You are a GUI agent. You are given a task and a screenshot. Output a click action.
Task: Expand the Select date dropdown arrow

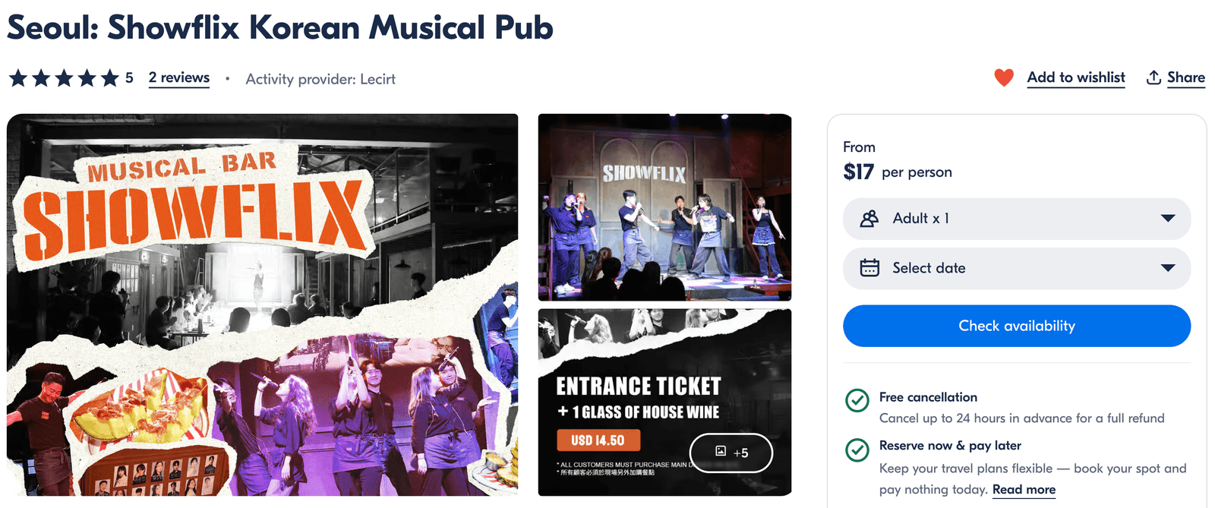pyautogui.click(x=1168, y=268)
